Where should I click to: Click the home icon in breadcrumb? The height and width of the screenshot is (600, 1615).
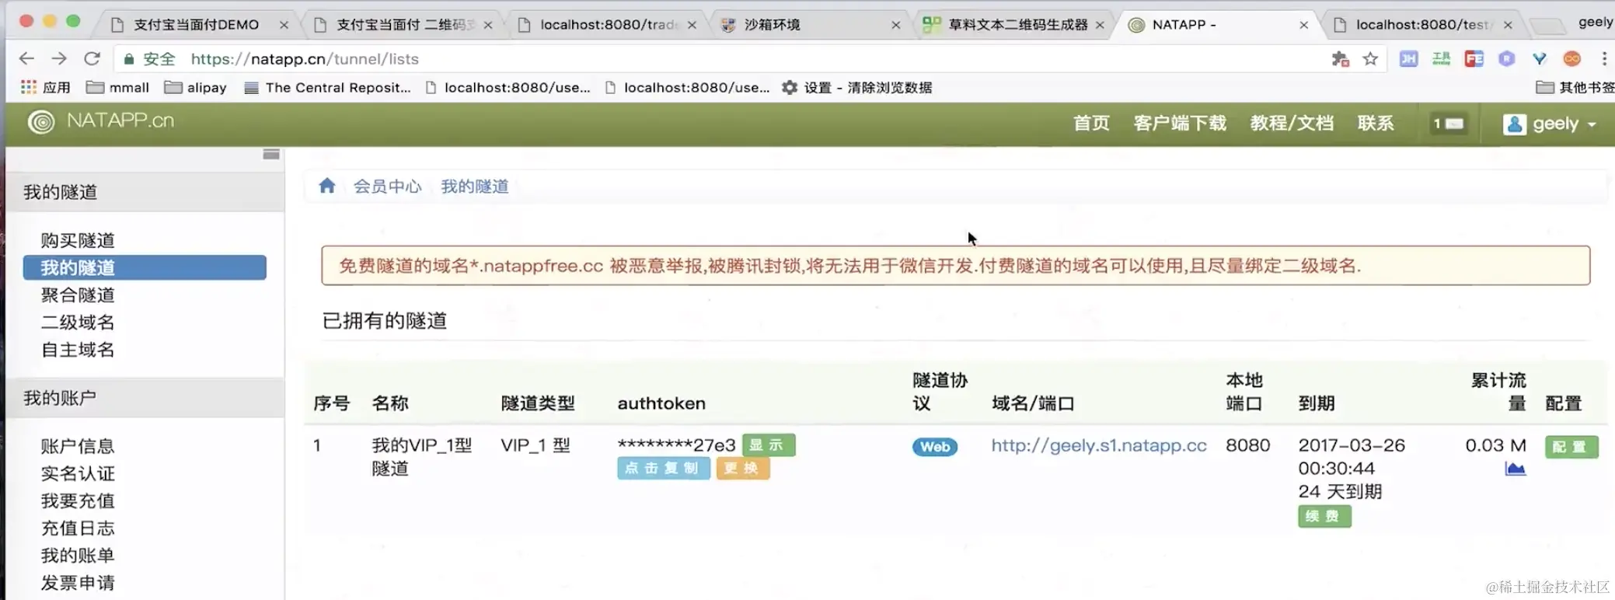[327, 186]
